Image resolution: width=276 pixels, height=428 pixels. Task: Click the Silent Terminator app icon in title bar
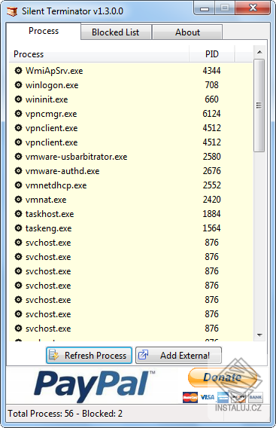pos(12,11)
